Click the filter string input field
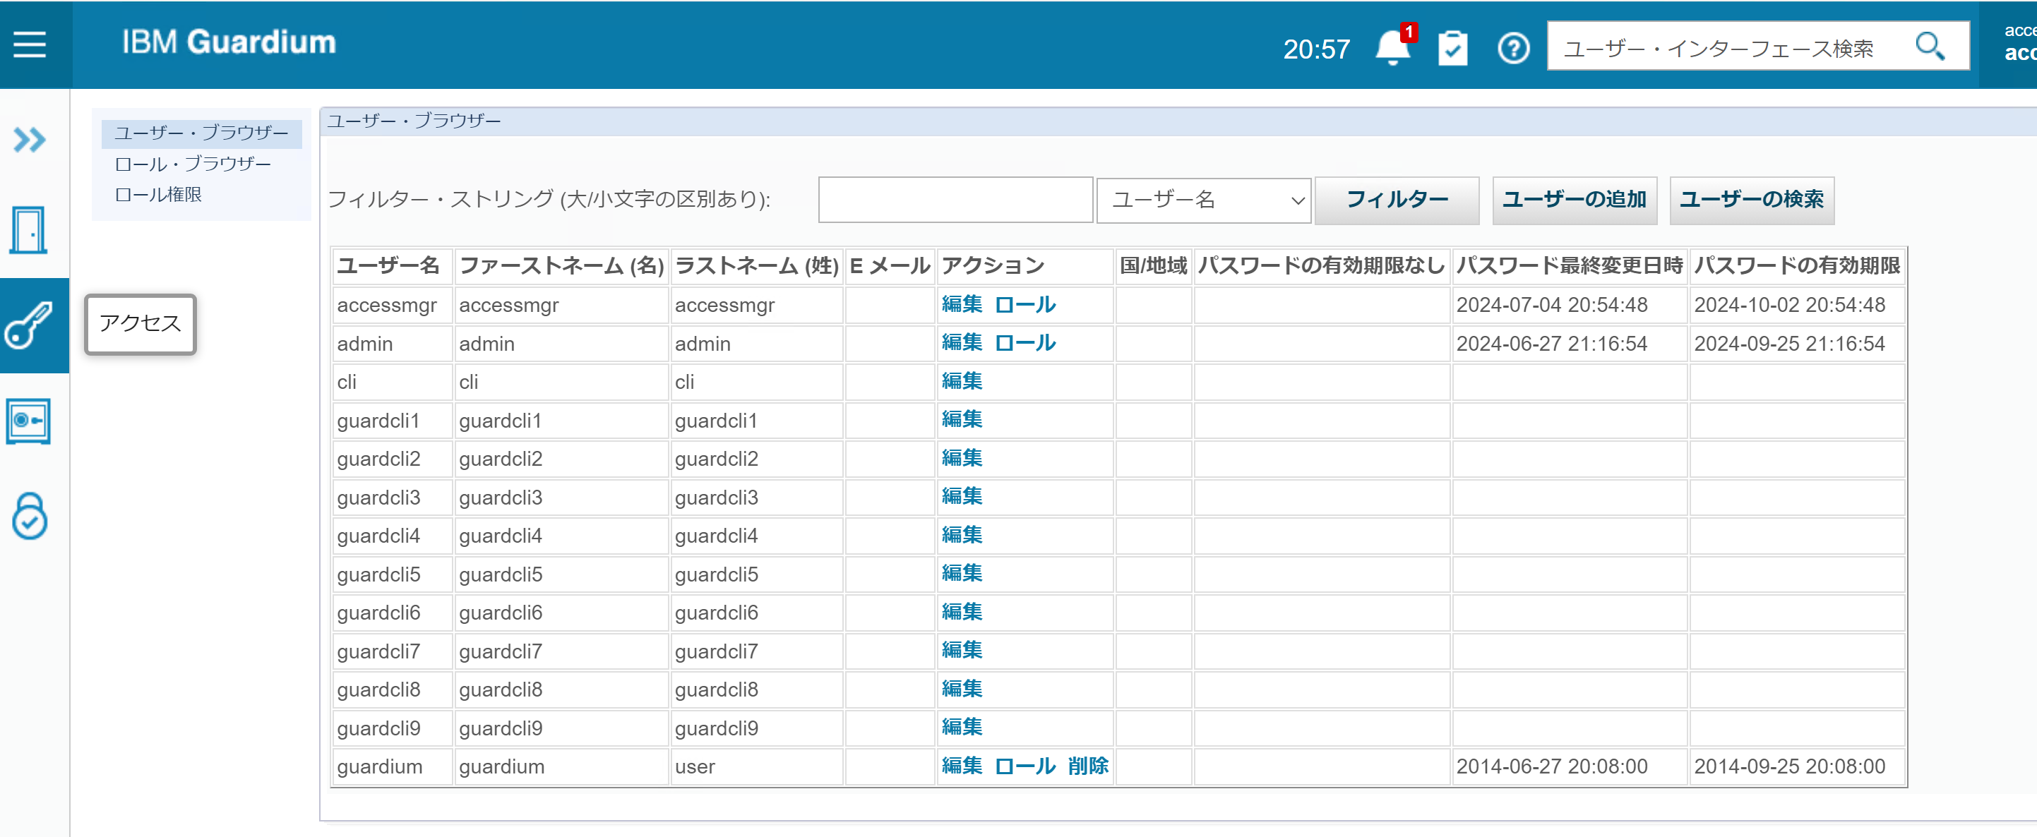 point(955,200)
